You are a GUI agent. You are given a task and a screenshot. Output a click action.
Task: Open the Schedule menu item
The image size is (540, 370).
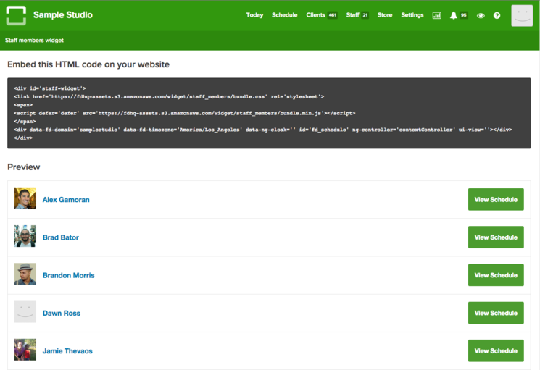pos(285,15)
